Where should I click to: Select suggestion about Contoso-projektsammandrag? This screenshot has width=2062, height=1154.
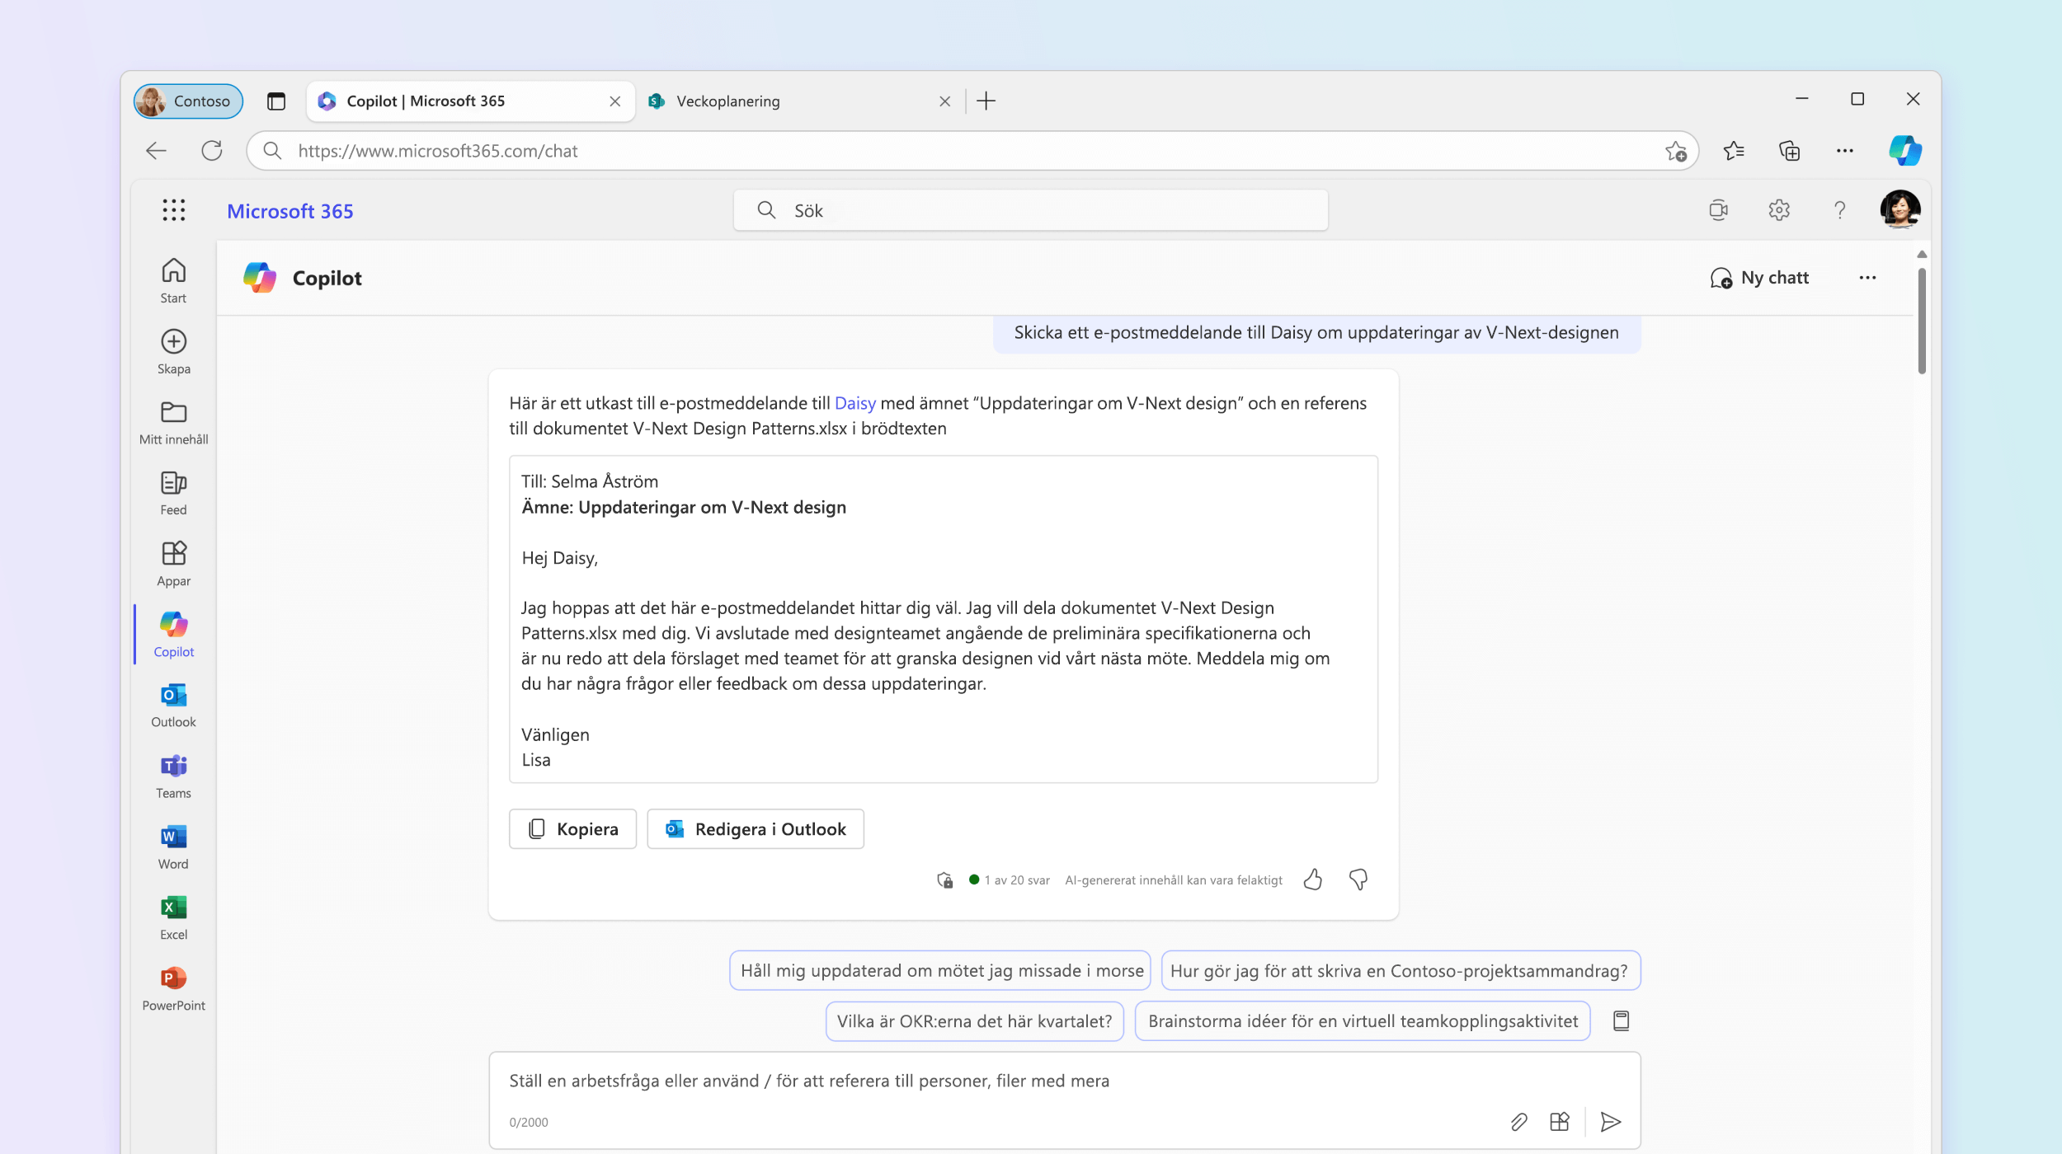[1400, 970]
